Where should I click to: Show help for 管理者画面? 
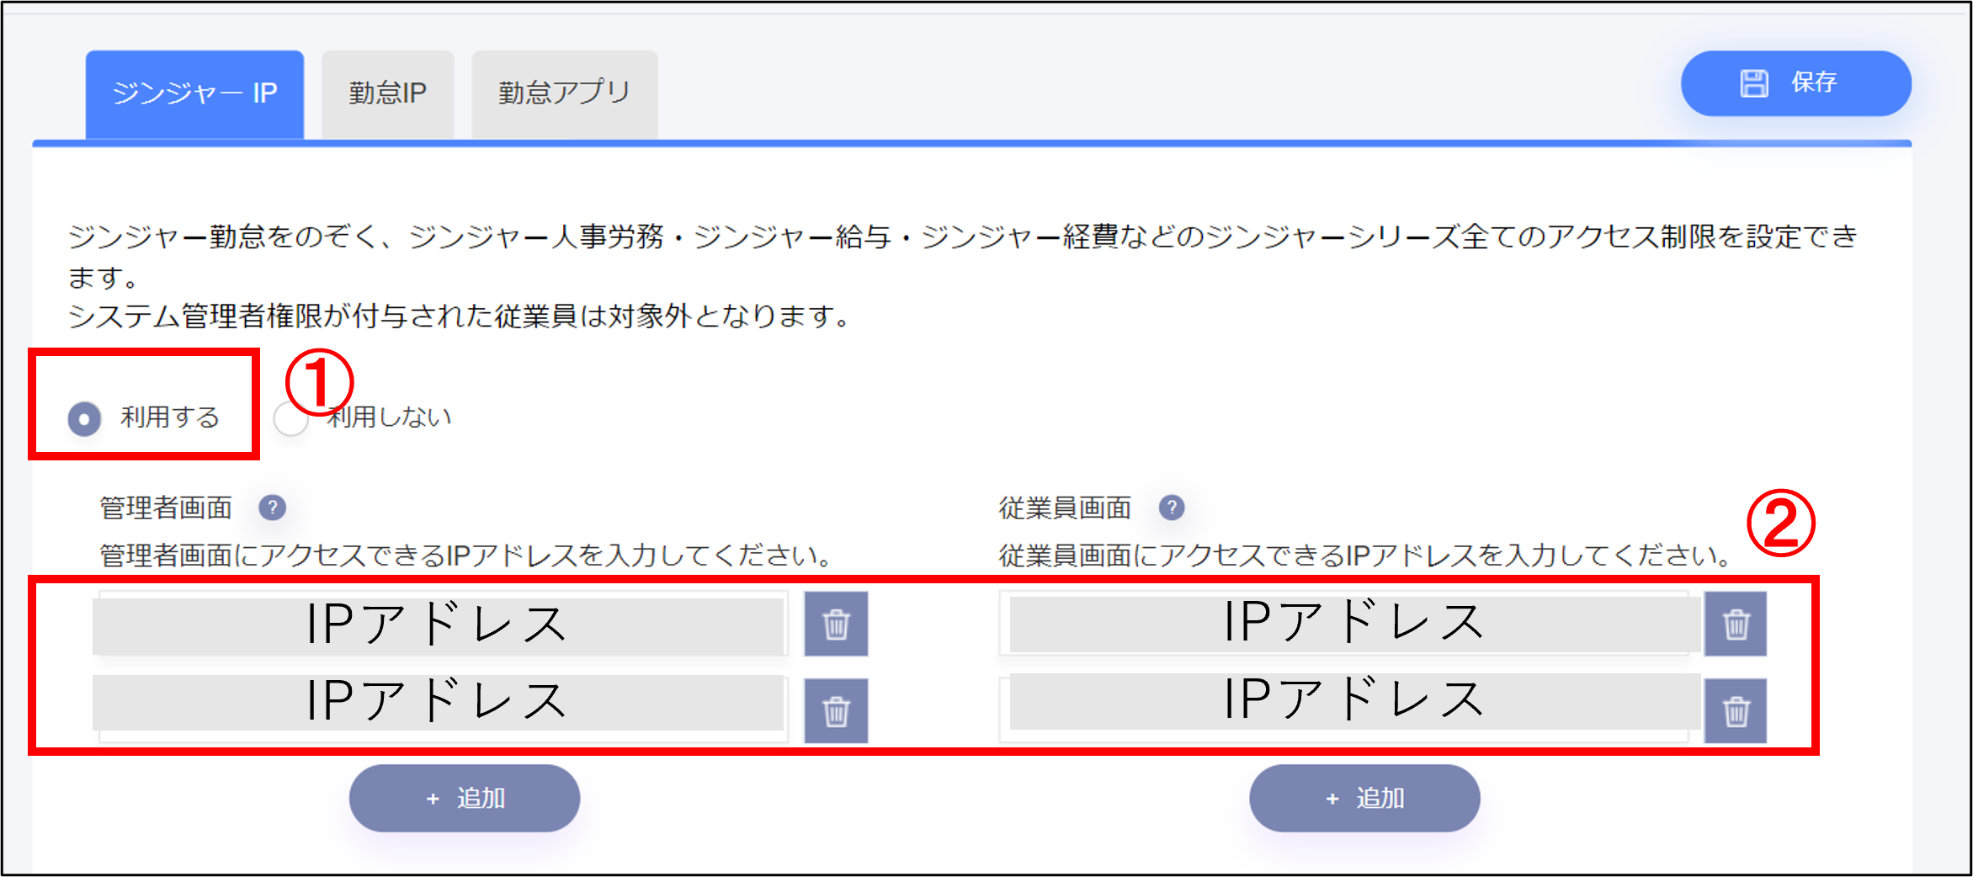(x=272, y=508)
